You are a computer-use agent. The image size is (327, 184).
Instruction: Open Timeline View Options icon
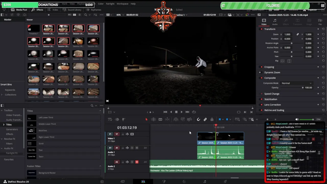pyautogui.click(x=110, y=119)
